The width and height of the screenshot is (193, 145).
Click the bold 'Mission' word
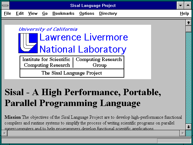(13, 117)
